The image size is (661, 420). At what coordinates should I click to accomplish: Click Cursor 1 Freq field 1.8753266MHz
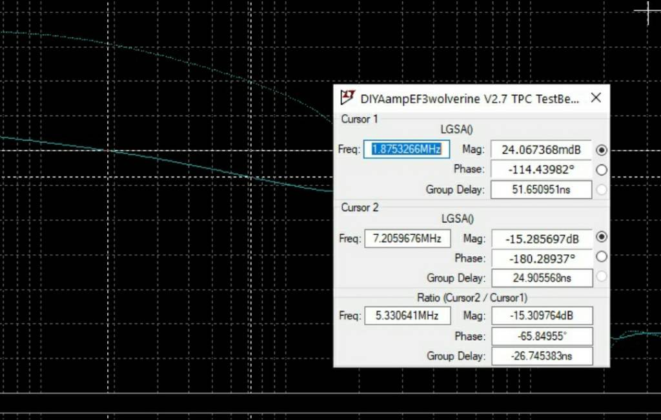click(x=407, y=150)
